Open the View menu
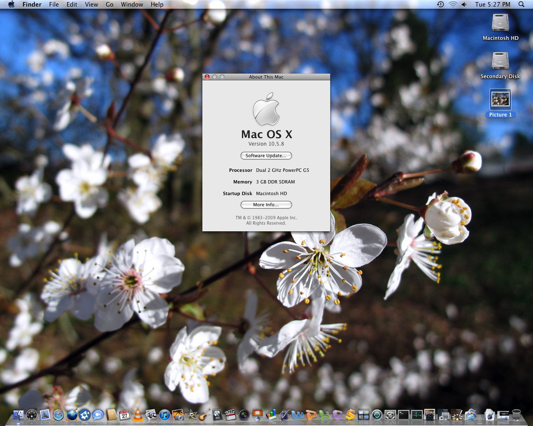The height and width of the screenshot is (426, 533). pyautogui.click(x=92, y=4)
